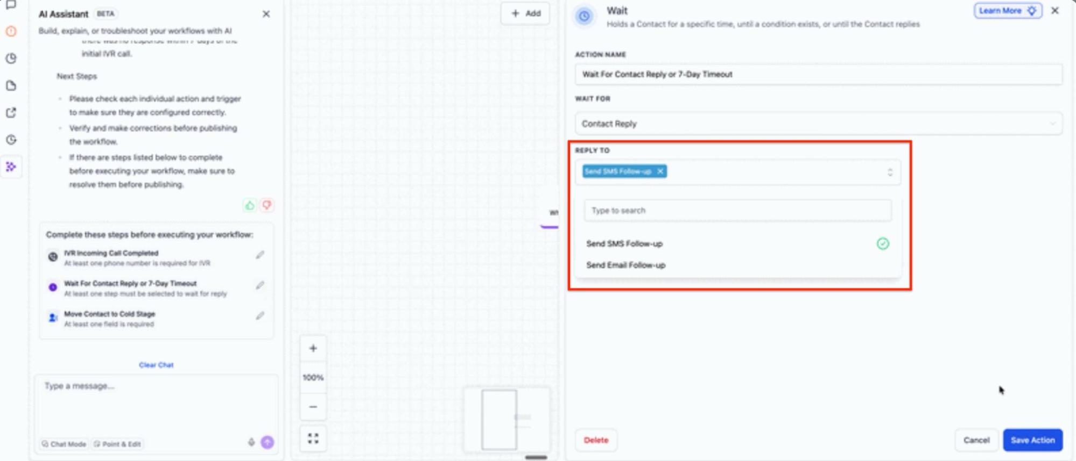Switch to Chat Mode
This screenshot has height=461, width=1076.
[64, 444]
